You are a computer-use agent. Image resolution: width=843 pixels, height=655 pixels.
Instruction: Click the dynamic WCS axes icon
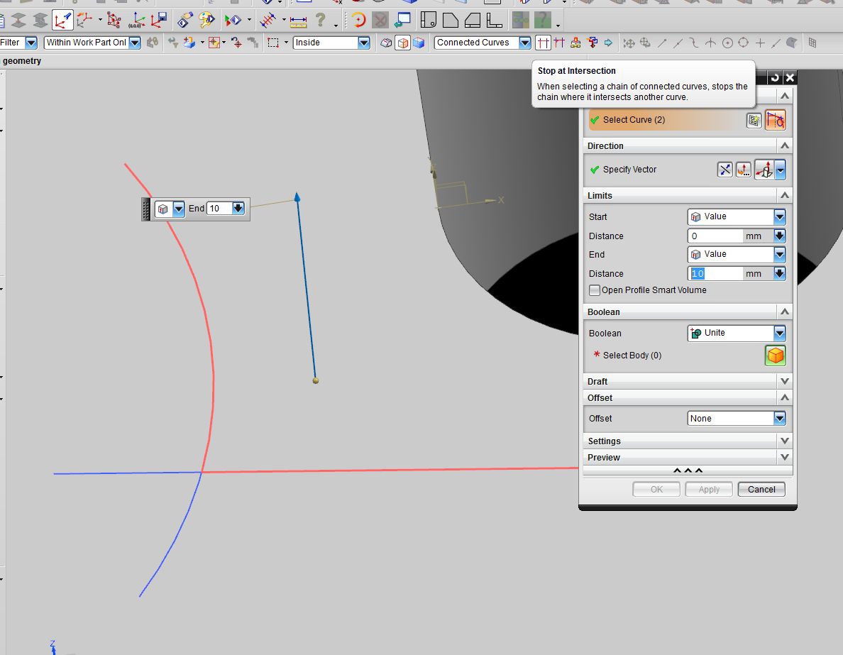click(x=114, y=21)
